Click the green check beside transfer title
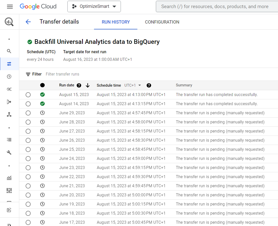Viewport: 278px width, 226px height. [30, 42]
